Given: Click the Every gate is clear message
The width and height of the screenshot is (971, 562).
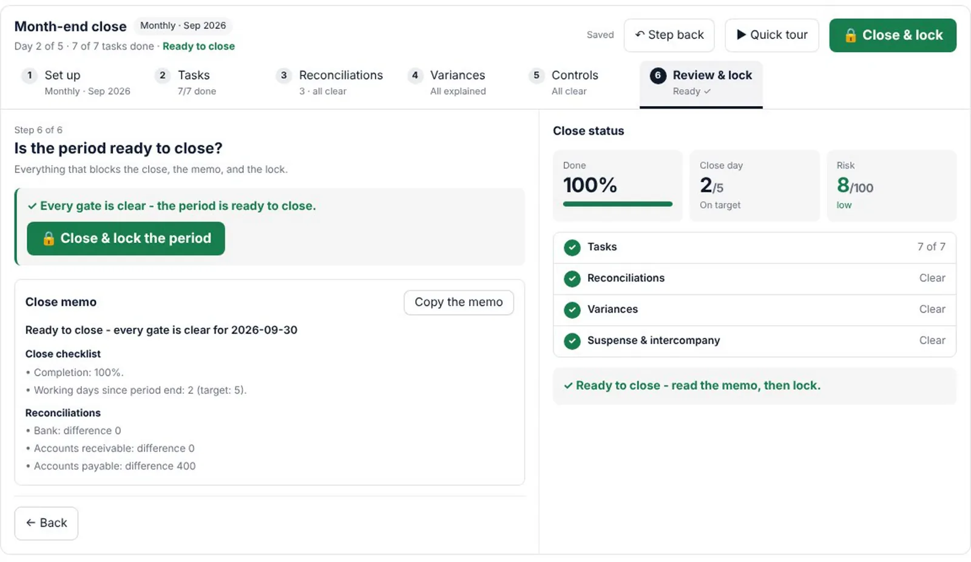Looking at the screenshot, I should click(172, 206).
